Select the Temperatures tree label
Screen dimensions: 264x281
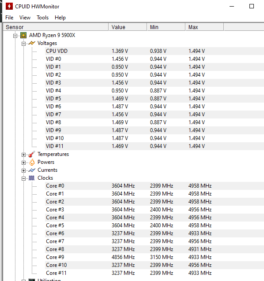(x=53, y=154)
